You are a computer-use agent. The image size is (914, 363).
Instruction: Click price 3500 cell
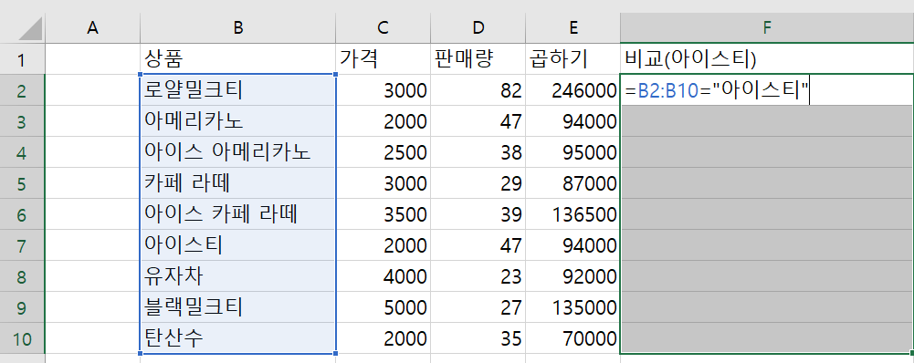[x=383, y=214]
